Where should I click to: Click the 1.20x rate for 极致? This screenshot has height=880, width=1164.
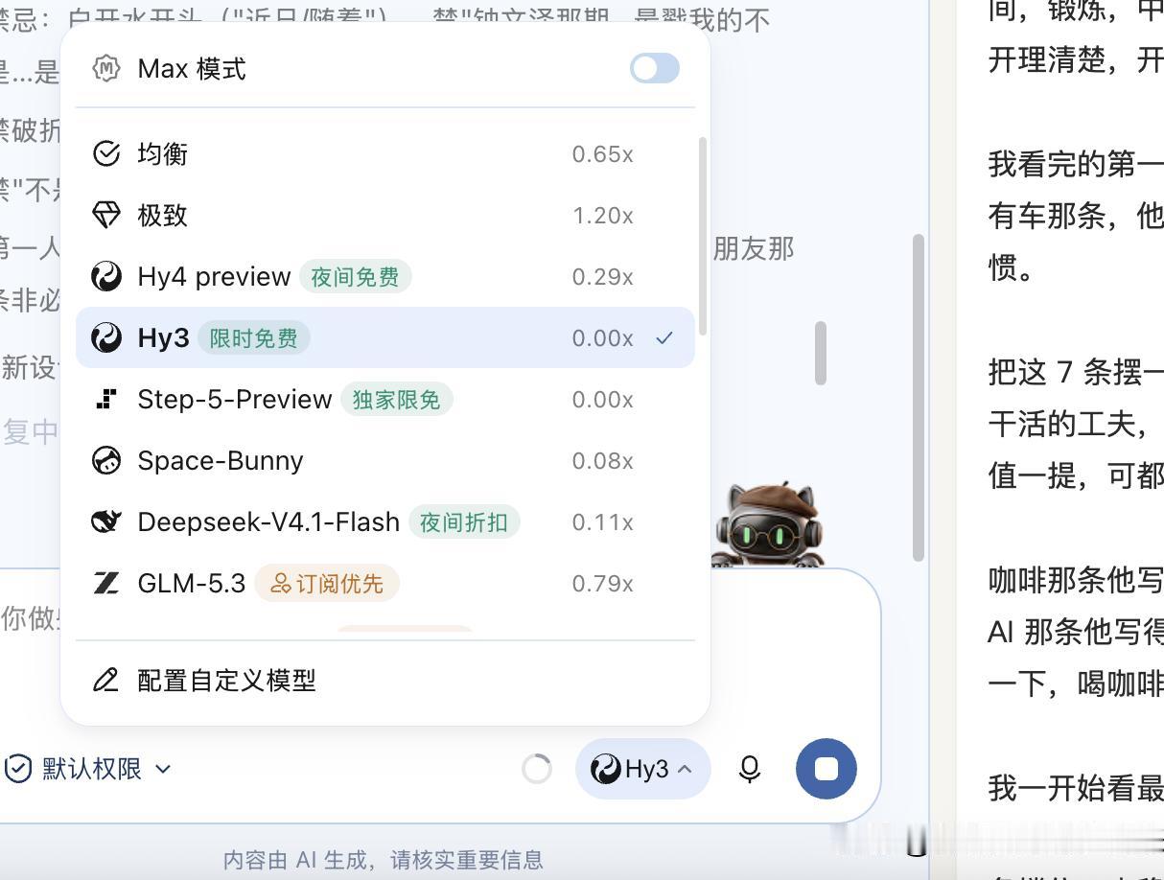point(602,215)
